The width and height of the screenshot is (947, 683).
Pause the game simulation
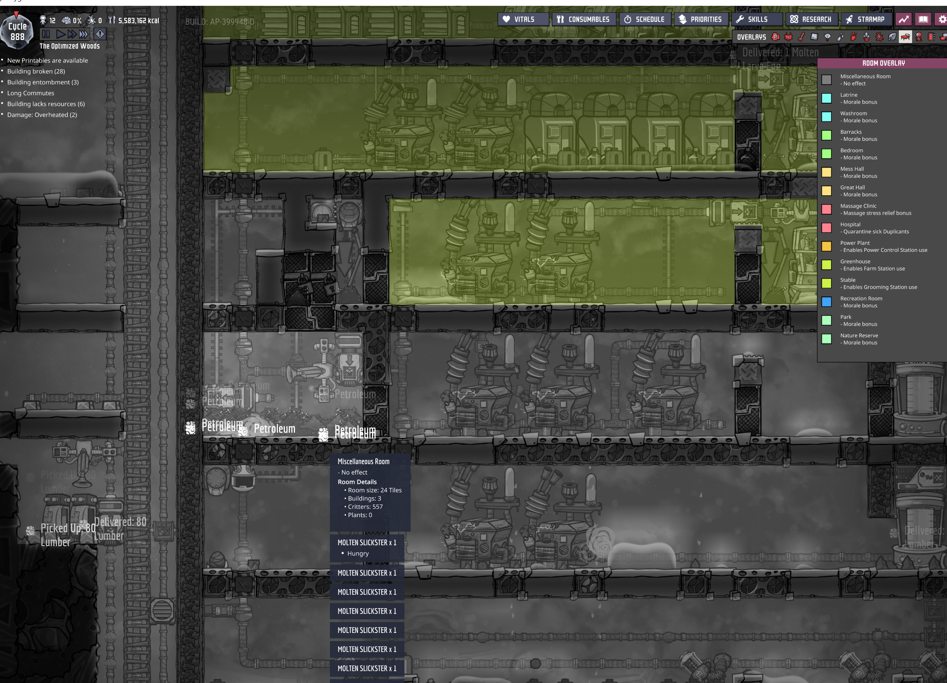point(46,34)
